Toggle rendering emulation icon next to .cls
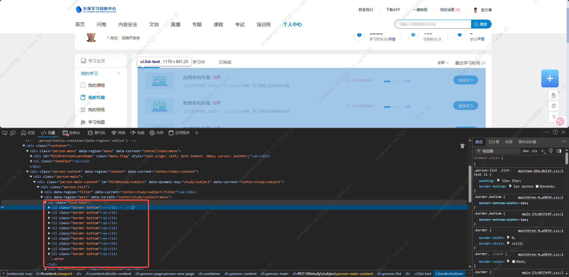This screenshot has width=569, height=277. point(551,151)
